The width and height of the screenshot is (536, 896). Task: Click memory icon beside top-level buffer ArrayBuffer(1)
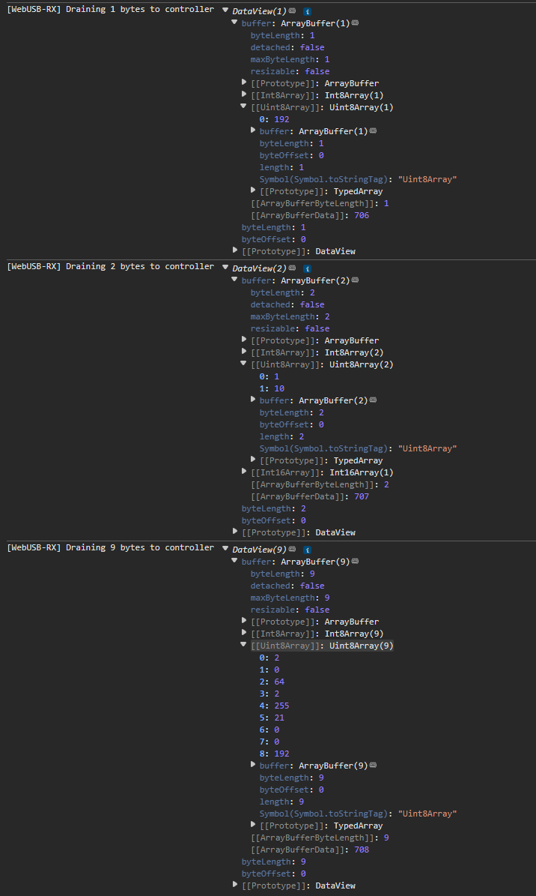[355, 23]
